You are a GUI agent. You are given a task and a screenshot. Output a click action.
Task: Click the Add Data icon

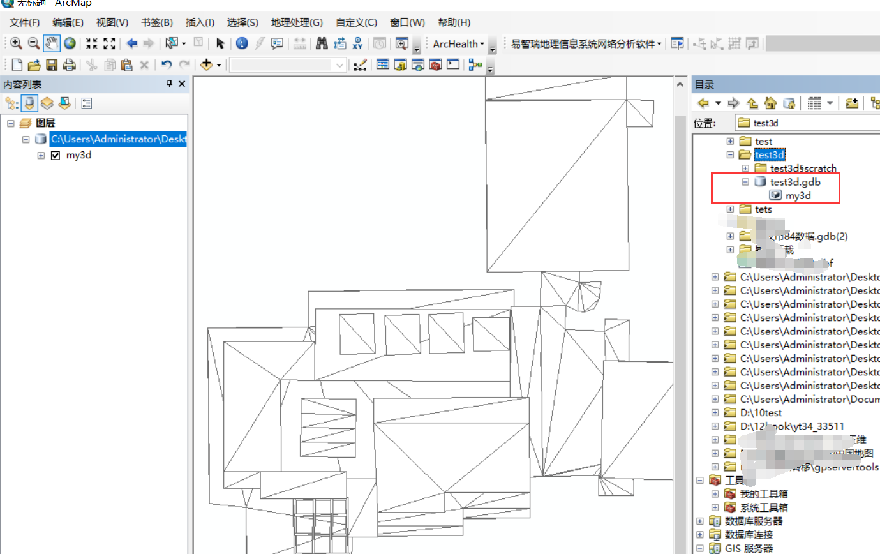tap(206, 64)
